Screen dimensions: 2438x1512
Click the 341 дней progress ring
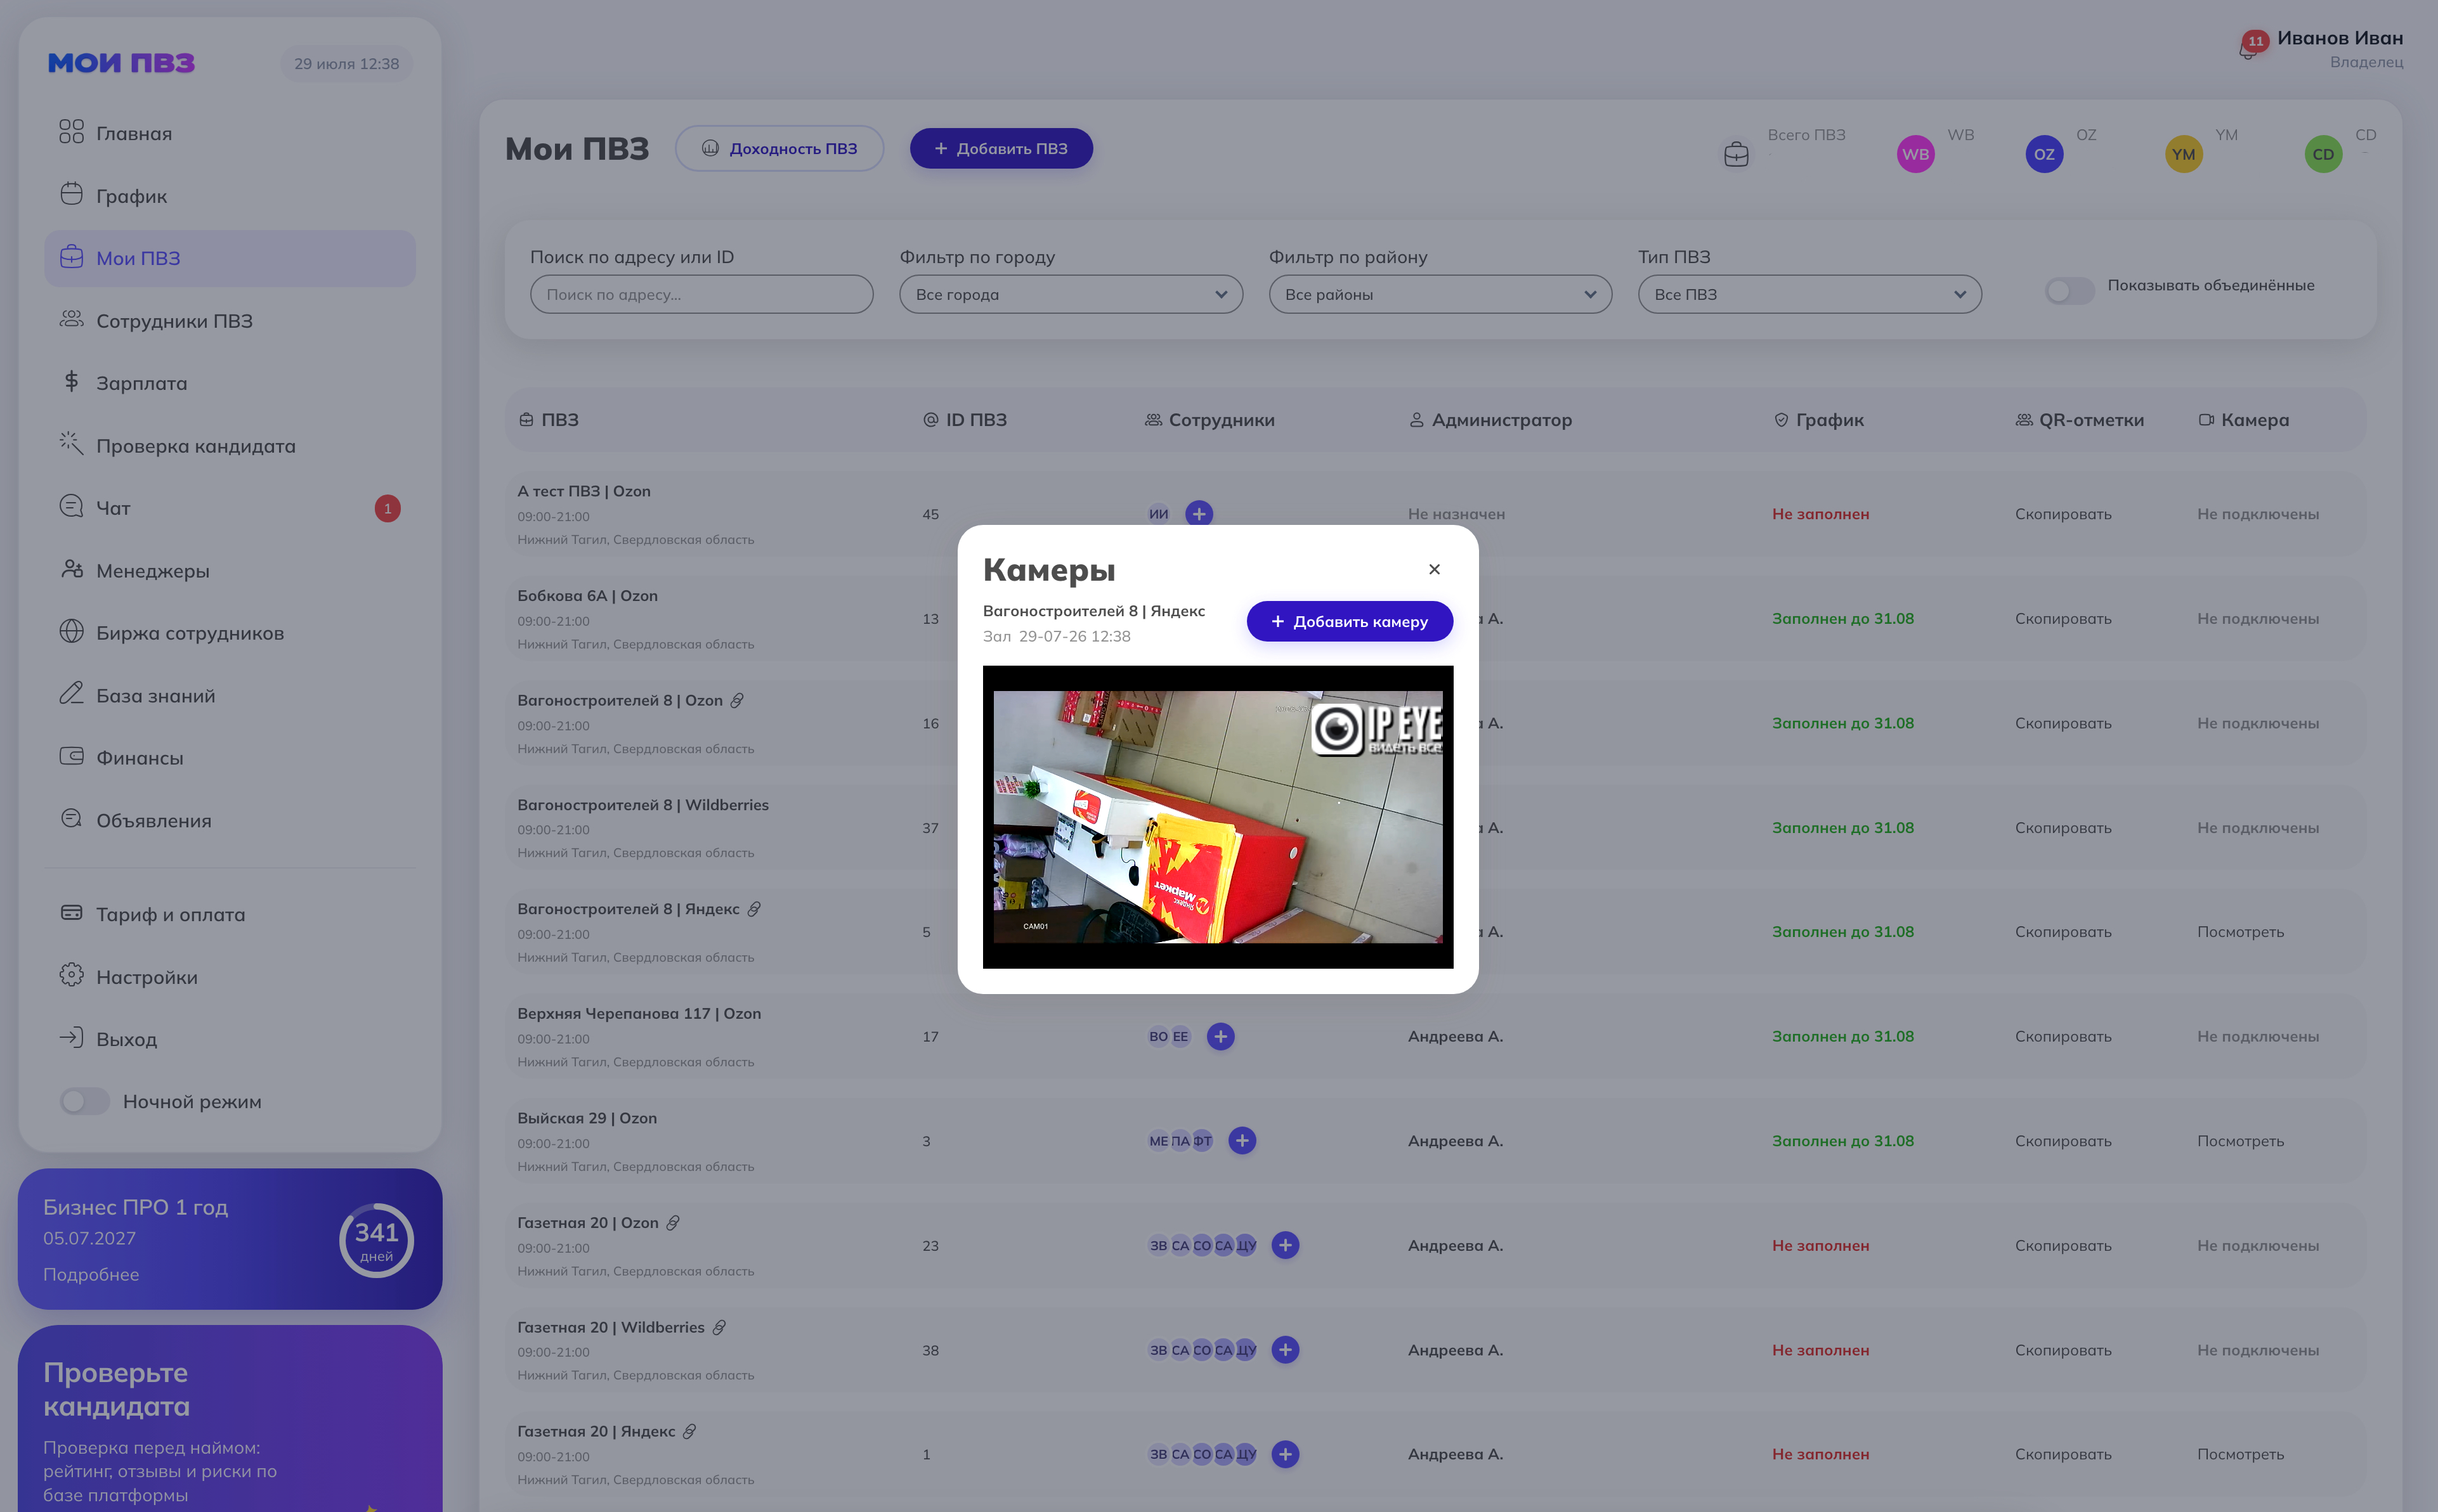click(376, 1240)
